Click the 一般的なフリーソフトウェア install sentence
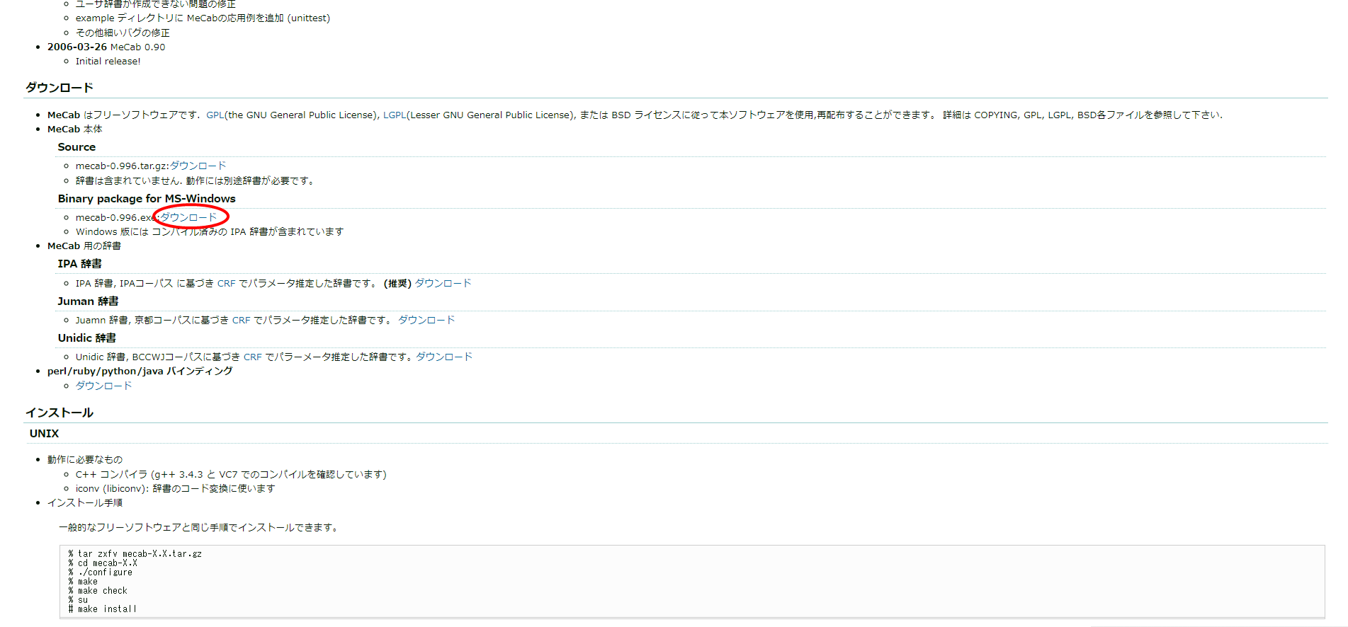1348x627 pixels. pos(199,527)
